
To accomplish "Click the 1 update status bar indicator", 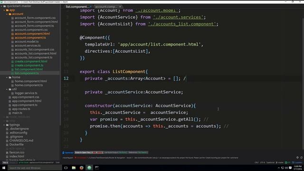I will point(297,162).
